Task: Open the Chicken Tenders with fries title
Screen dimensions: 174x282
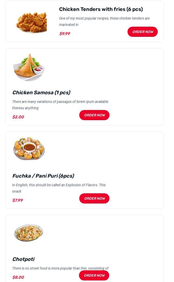Action: pyautogui.click(x=101, y=9)
